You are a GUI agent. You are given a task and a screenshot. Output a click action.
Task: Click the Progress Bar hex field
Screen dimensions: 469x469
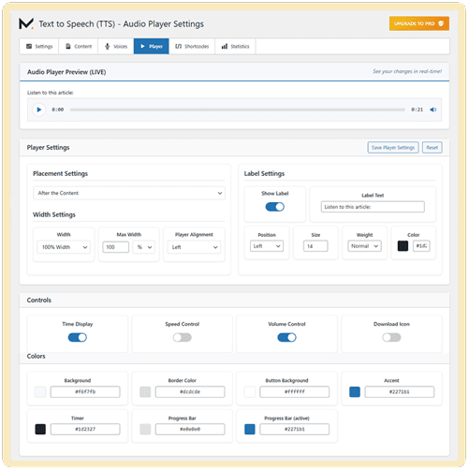point(190,430)
